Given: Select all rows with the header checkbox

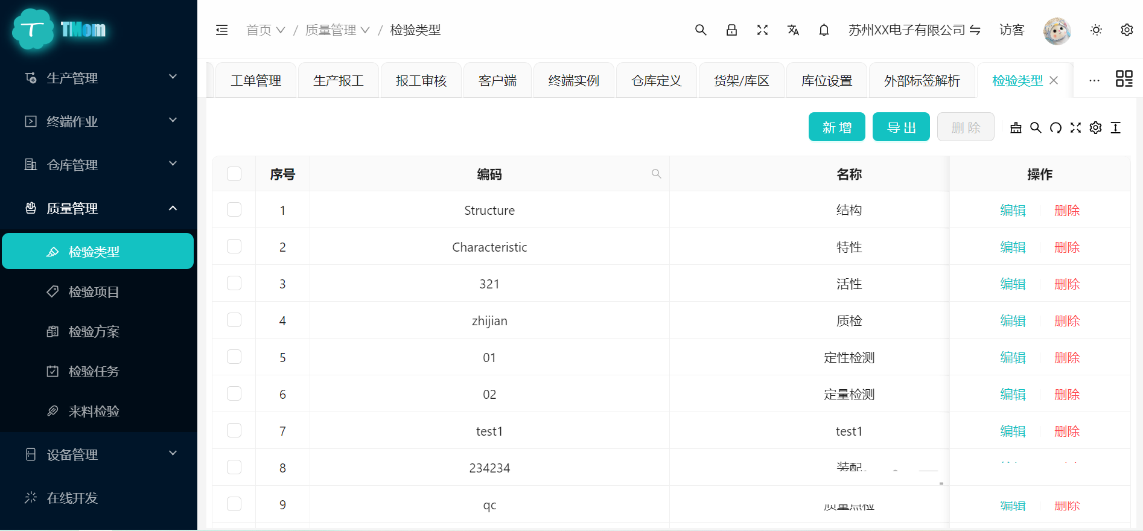Looking at the screenshot, I should [x=234, y=174].
